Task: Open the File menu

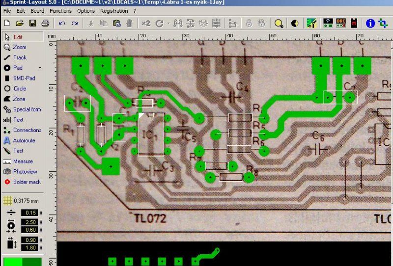Action: click(x=7, y=11)
